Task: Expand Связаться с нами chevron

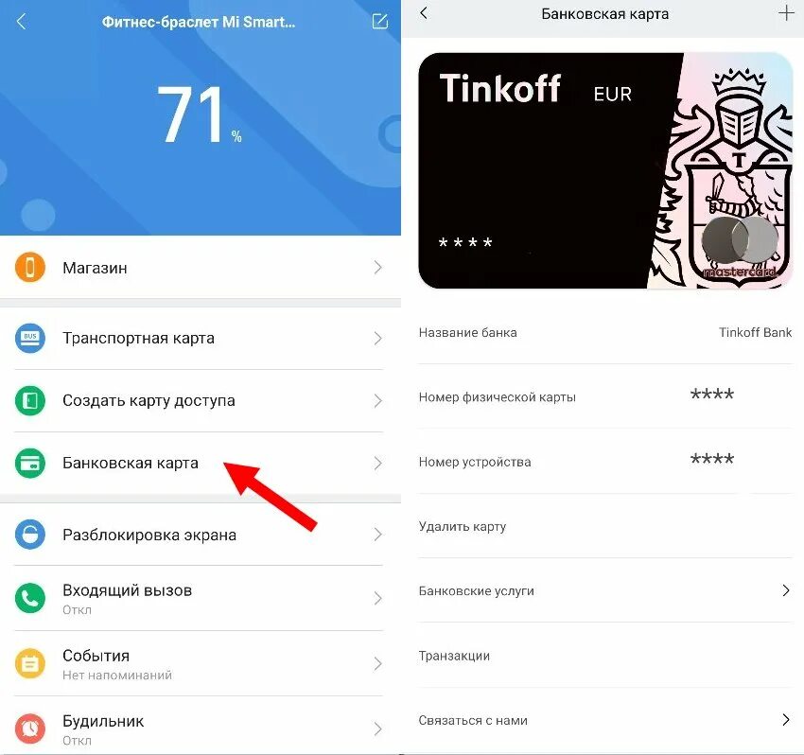Action: coord(786,720)
